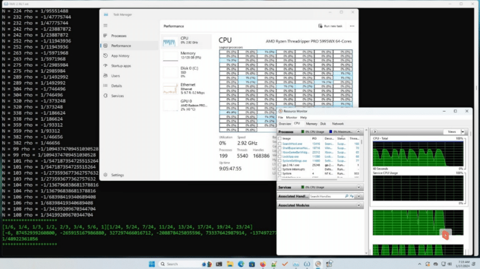Switch to Network tab in Resource Monitor
480x269 pixels.
(x=337, y=124)
